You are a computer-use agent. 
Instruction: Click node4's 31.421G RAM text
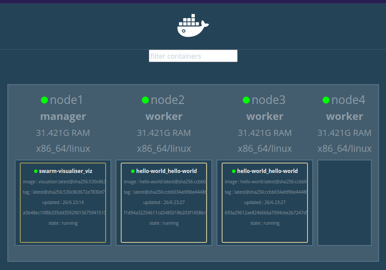click(x=345, y=133)
